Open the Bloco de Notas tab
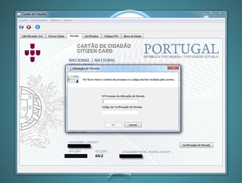The height and width of the screenshot is (183, 242). coord(133,36)
